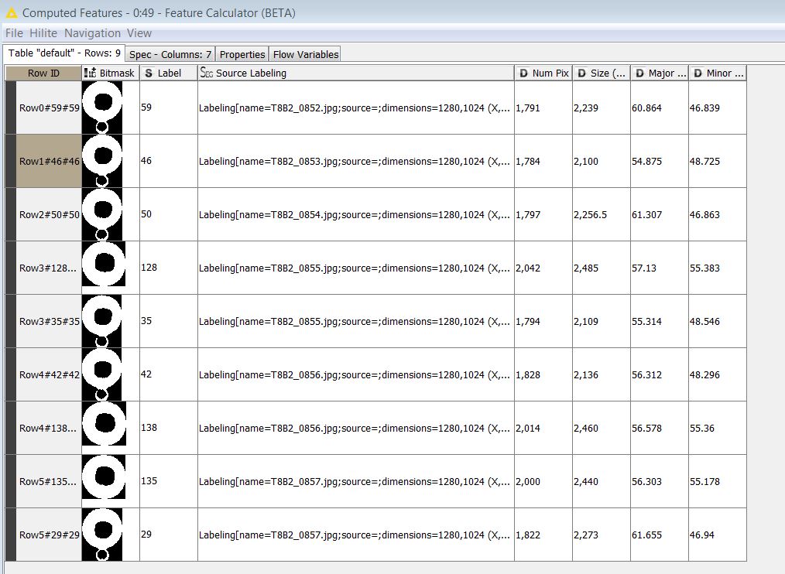Click Major cell 60.864
Screen dimensions: 785x574
(660, 108)
